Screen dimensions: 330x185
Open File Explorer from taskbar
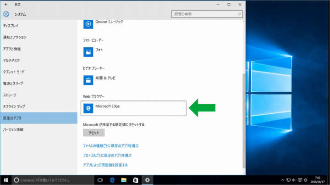124,180
